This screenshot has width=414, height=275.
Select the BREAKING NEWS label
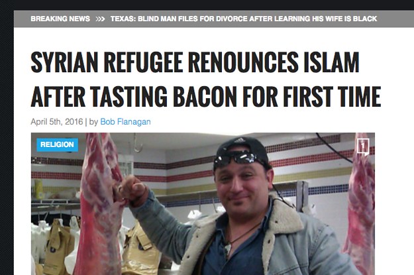coord(60,19)
